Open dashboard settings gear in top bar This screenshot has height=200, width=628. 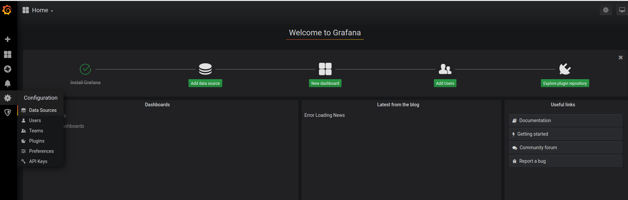pos(606,10)
